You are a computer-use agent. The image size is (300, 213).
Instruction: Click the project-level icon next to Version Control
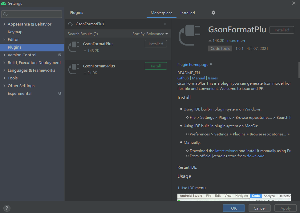(x=60, y=55)
